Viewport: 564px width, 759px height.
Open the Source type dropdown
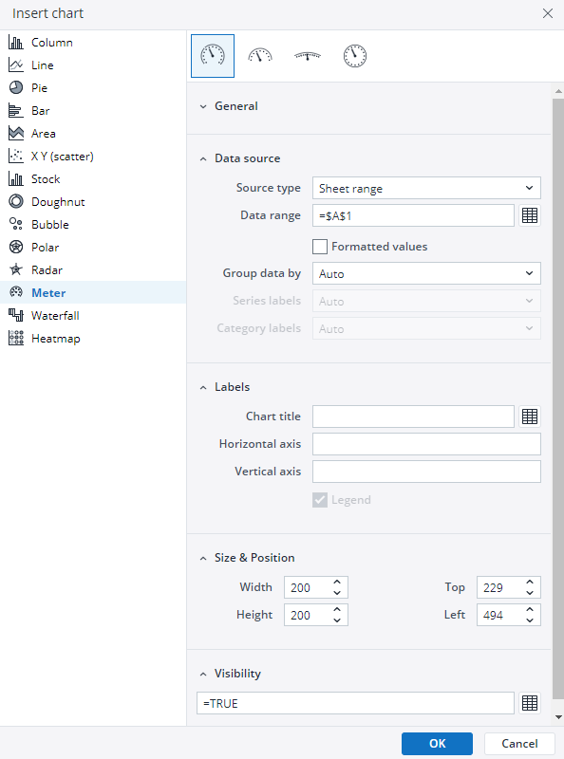pyautogui.click(x=426, y=188)
